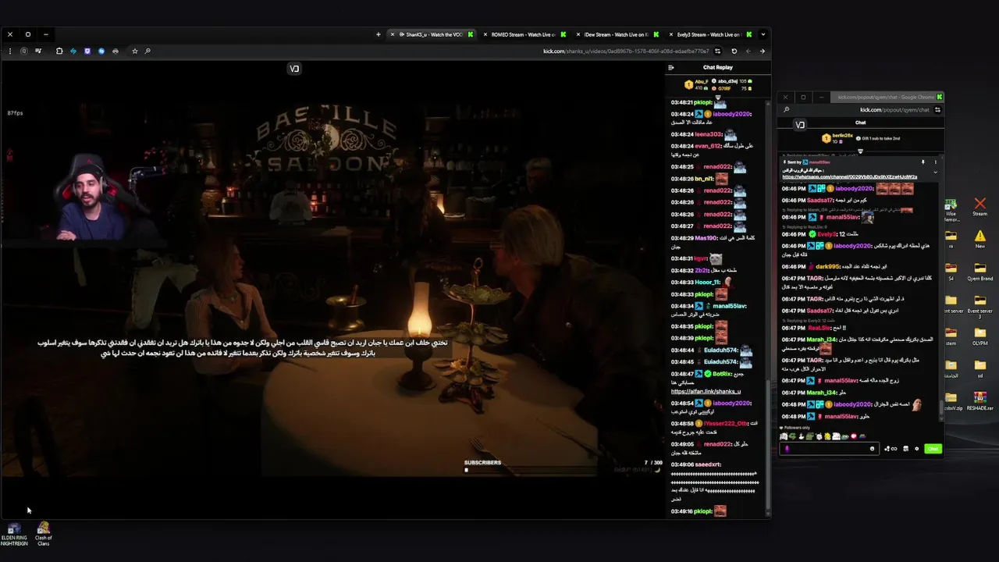Open Clash of Clans desktop shortcut
Image resolution: width=999 pixels, height=562 pixels.
(x=43, y=534)
